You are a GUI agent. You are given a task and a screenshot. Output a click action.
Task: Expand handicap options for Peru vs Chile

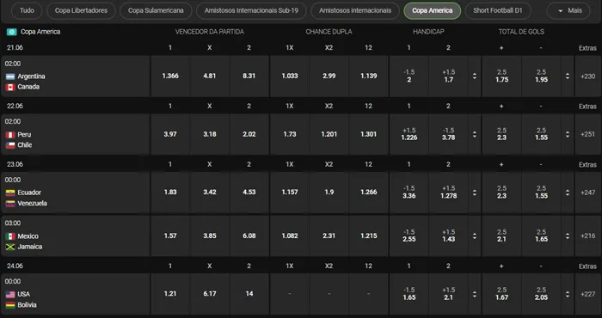point(475,134)
